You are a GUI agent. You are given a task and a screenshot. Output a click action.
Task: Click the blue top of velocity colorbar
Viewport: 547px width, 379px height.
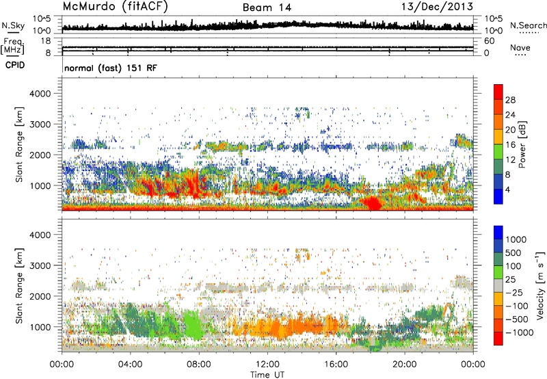point(498,233)
